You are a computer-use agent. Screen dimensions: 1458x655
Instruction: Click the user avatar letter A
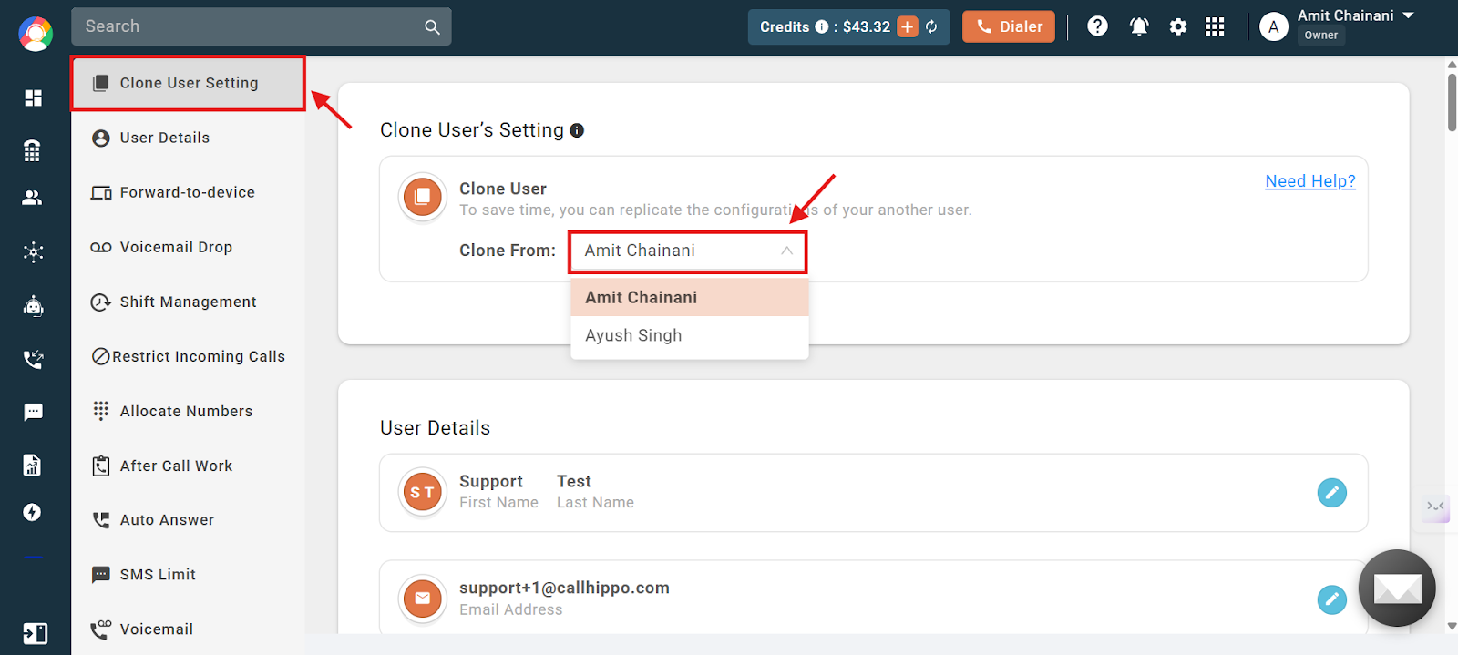1274,27
